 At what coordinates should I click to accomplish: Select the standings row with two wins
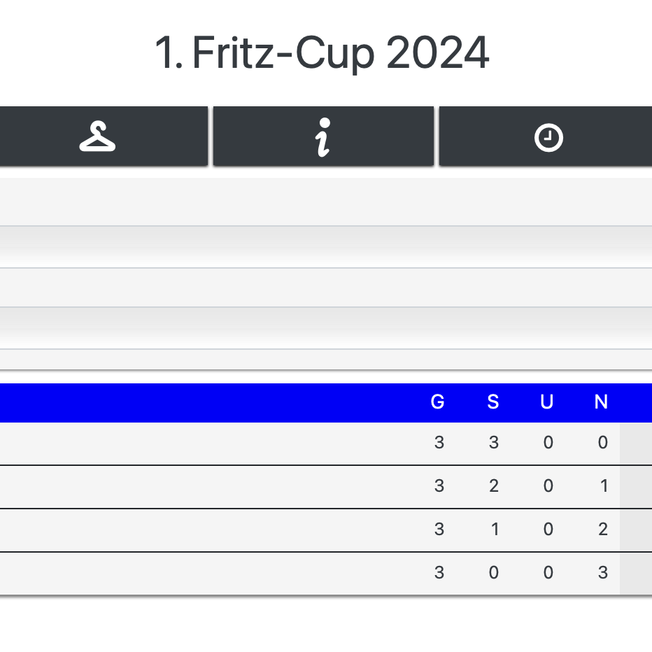coord(210,487)
